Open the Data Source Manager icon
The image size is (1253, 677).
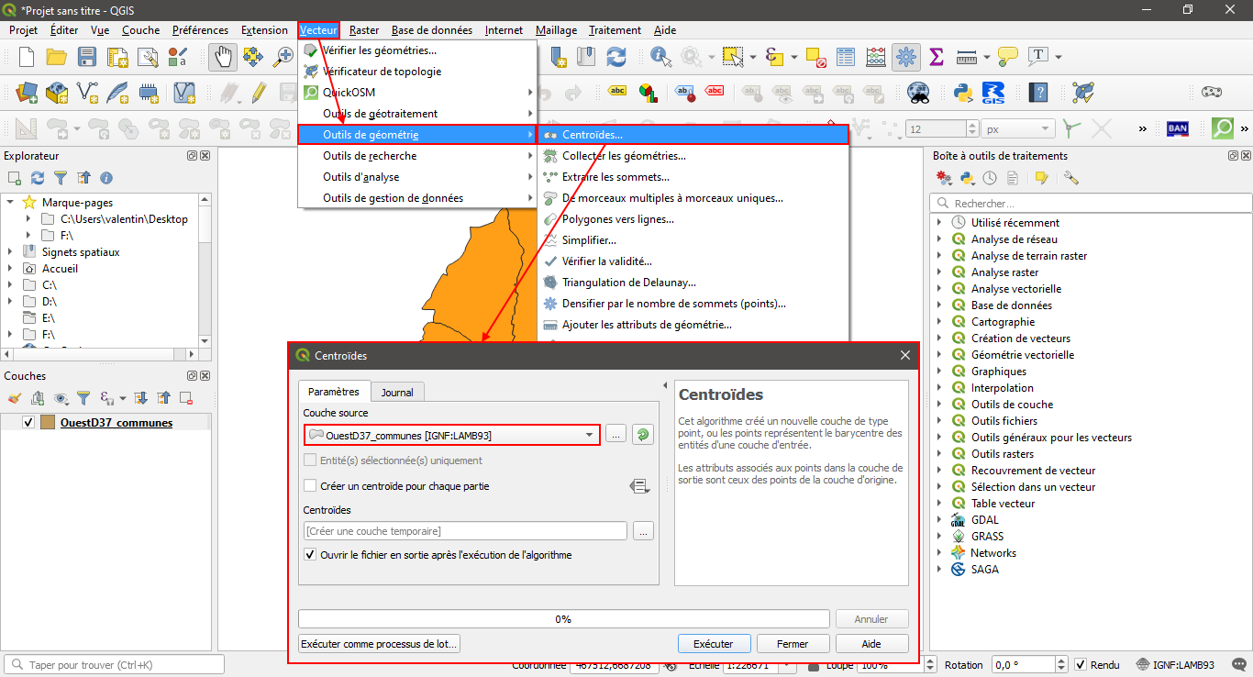[x=27, y=93]
